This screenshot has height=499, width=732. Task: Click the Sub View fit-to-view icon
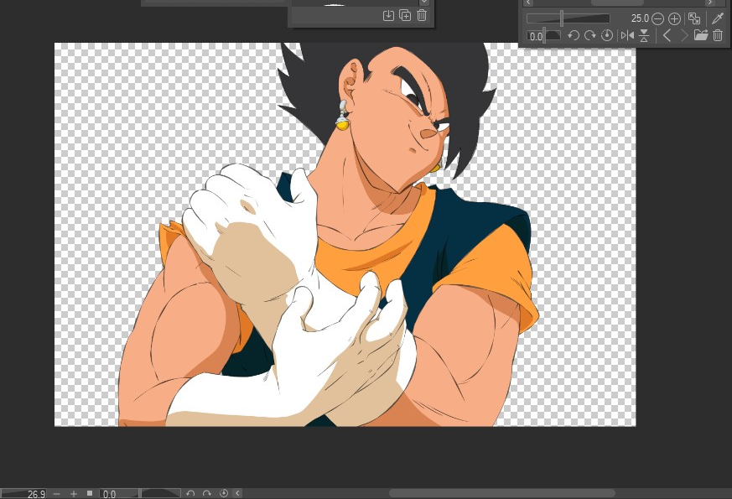pos(694,18)
